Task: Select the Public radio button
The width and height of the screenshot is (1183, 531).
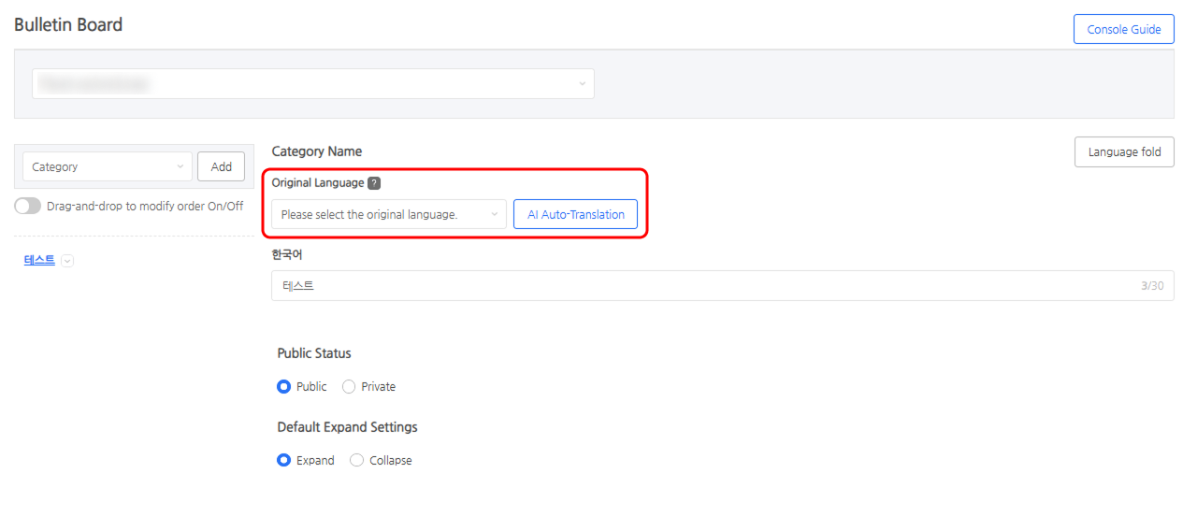Action: [284, 386]
